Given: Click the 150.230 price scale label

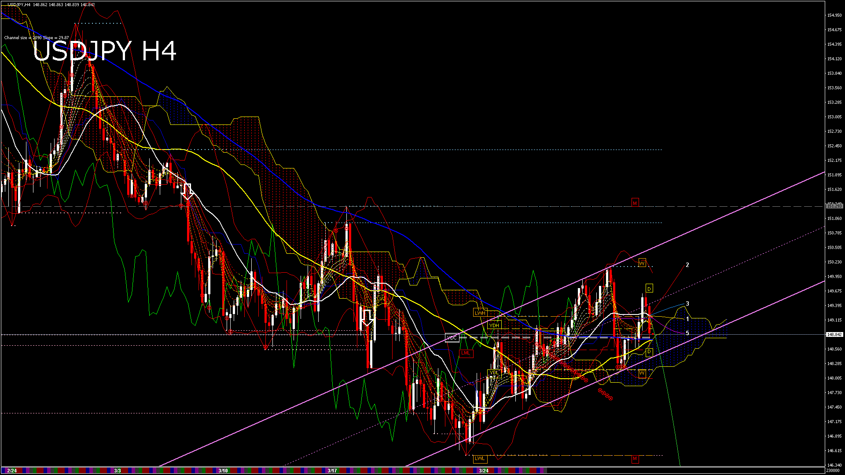Looking at the screenshot, I should [834, 262].
